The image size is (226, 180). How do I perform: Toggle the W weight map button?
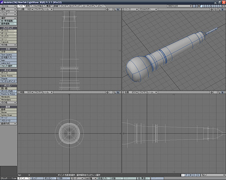183,175
